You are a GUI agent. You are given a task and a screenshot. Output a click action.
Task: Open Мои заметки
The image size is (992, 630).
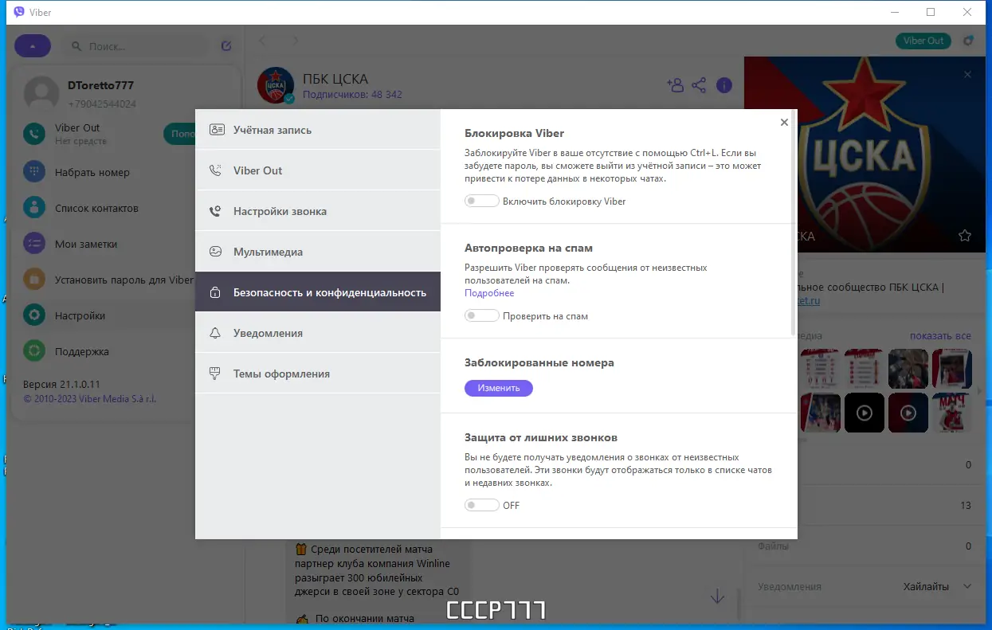click(33, 243)
